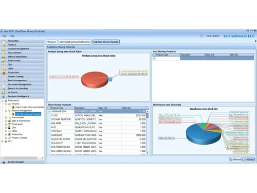Switch to Client Credit Limit and Settlements tab
Screen dimensions: 257x193
(75, 42)
